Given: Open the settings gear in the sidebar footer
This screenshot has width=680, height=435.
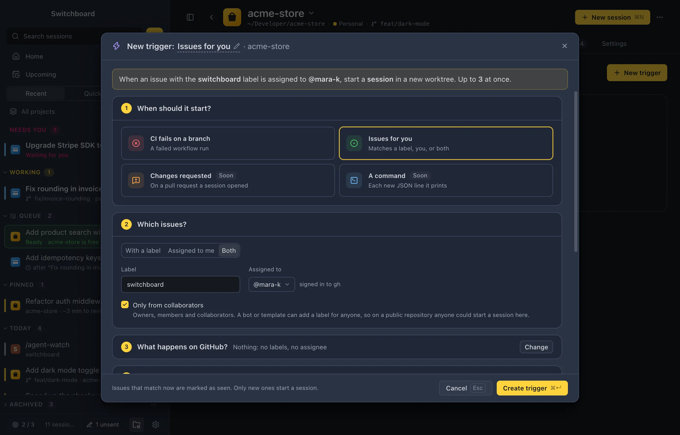Looking at the screenshot, I should tap(156, 424).
